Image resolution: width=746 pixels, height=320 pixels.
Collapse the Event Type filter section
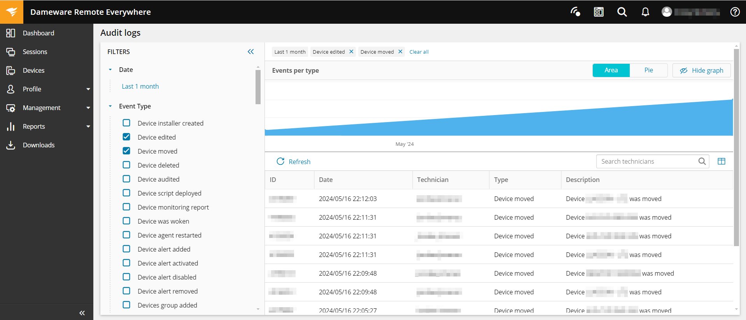tap(110, 106)
